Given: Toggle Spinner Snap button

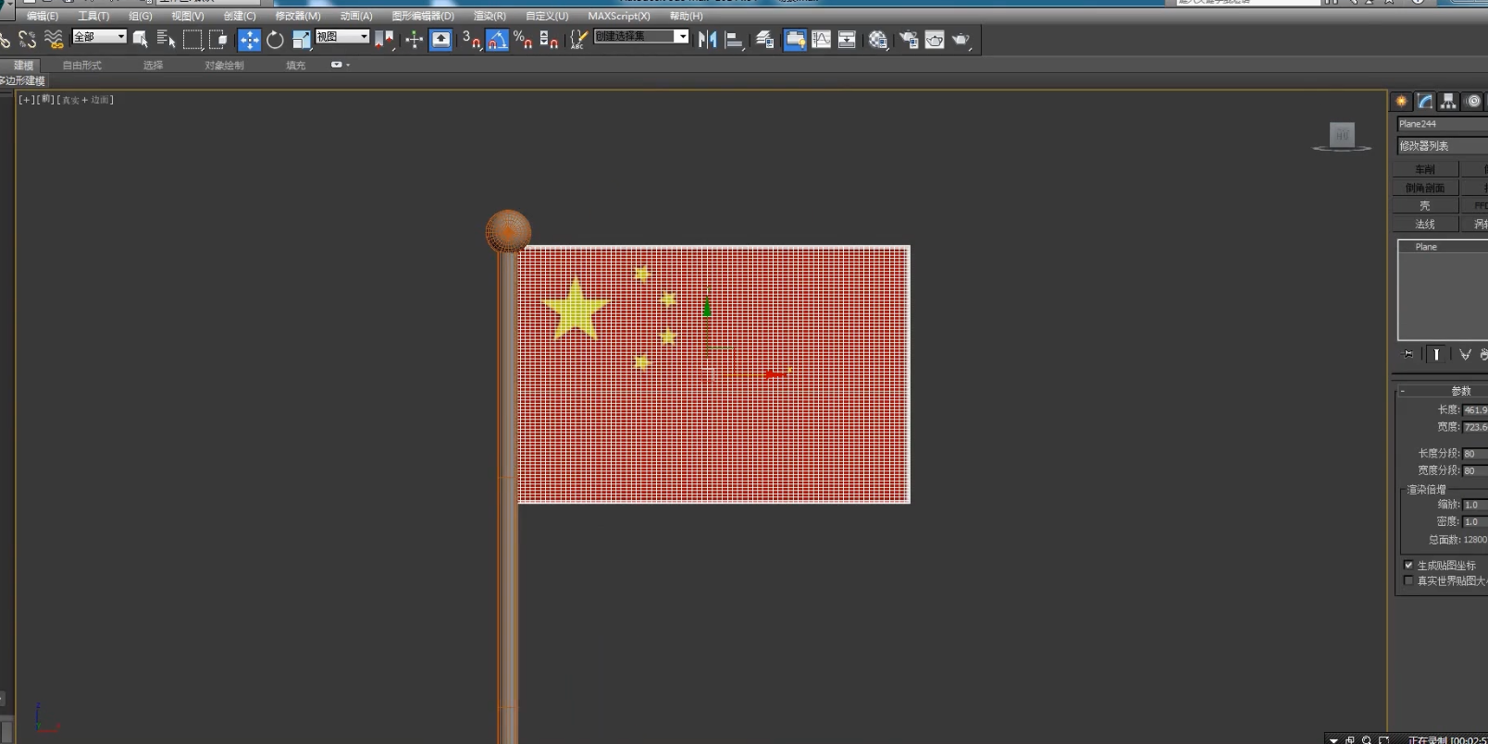Looking at the screenshot, I should [x=549, y=39].
